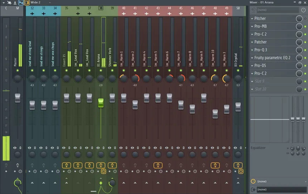Mute the 03 Crystal track
Image resolution: width=308 pixels, height=194 pixels.
[238, 70]
